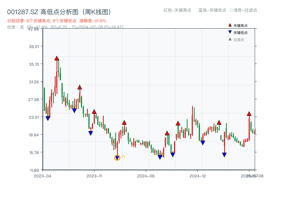
Task: Click the 浅色-过滤点 header legend circle
Action: point(231,10)
